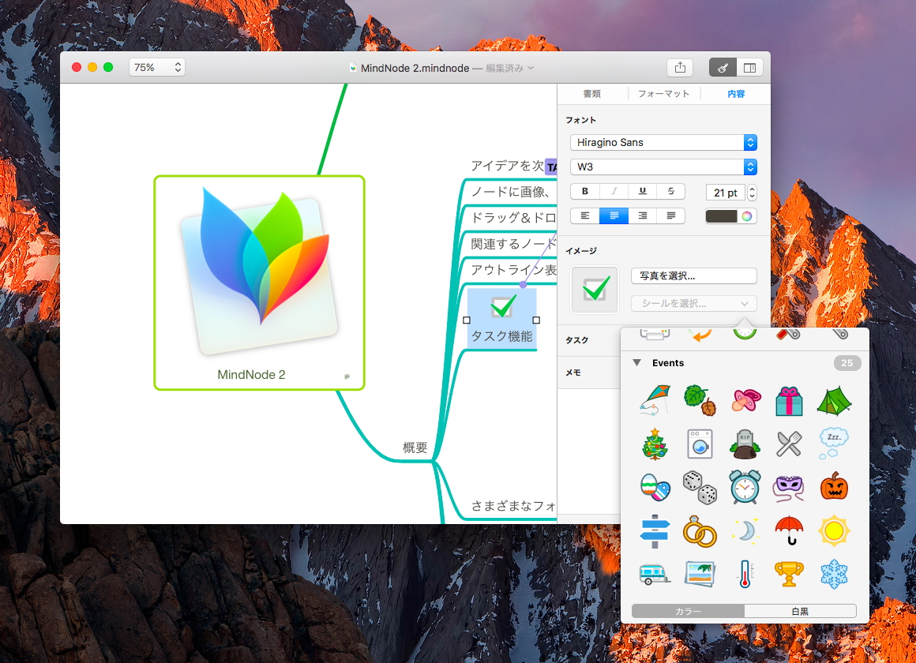Switch to the フォーマット tab
916x663 pixels.
click(663, 93)
